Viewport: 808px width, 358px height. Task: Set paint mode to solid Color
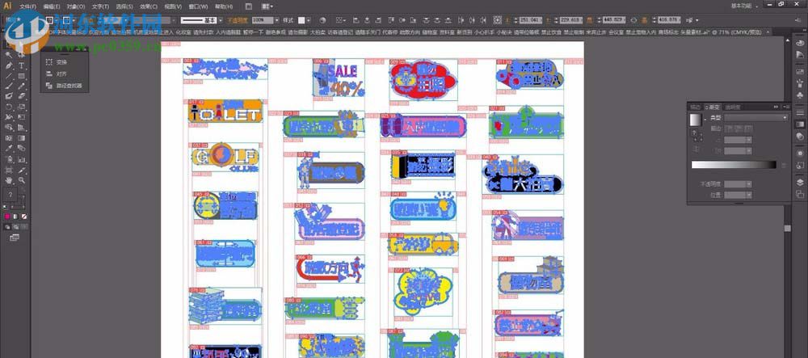[8, 217]
